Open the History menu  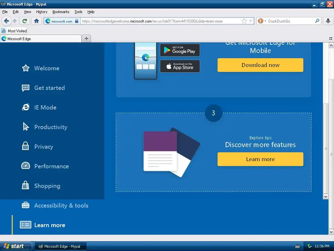pos(41,12)
